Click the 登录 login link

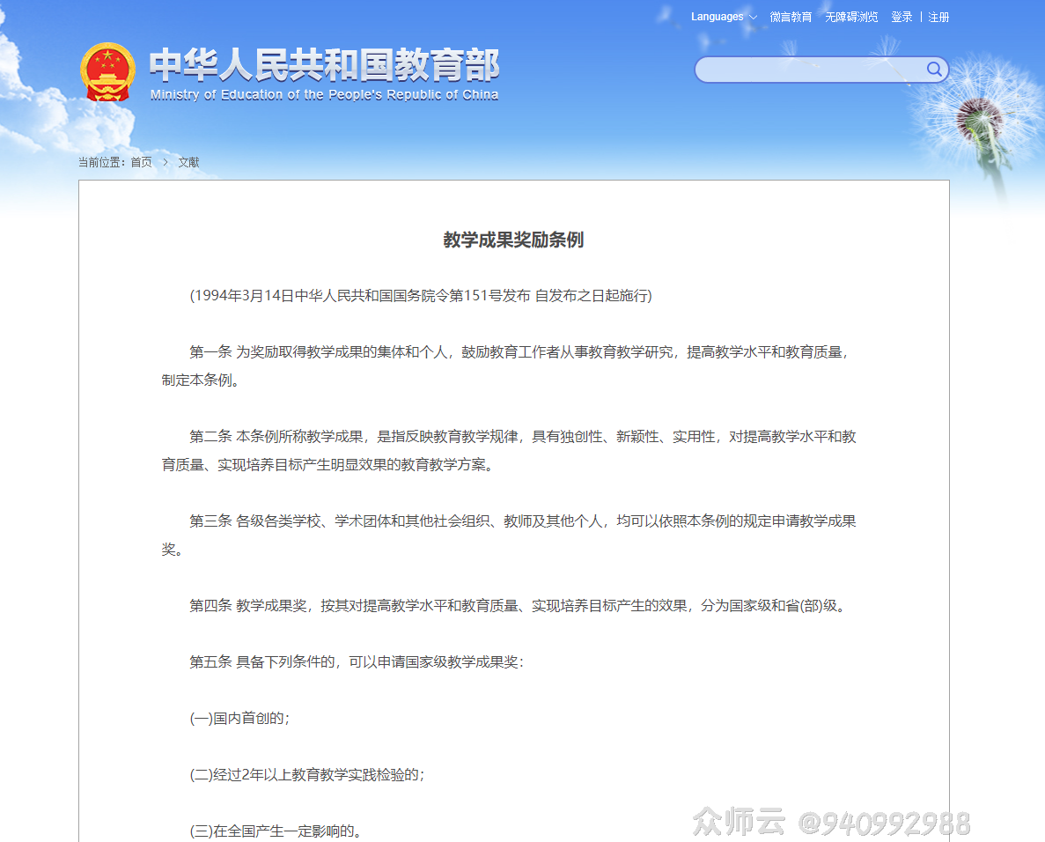(901, 17)
